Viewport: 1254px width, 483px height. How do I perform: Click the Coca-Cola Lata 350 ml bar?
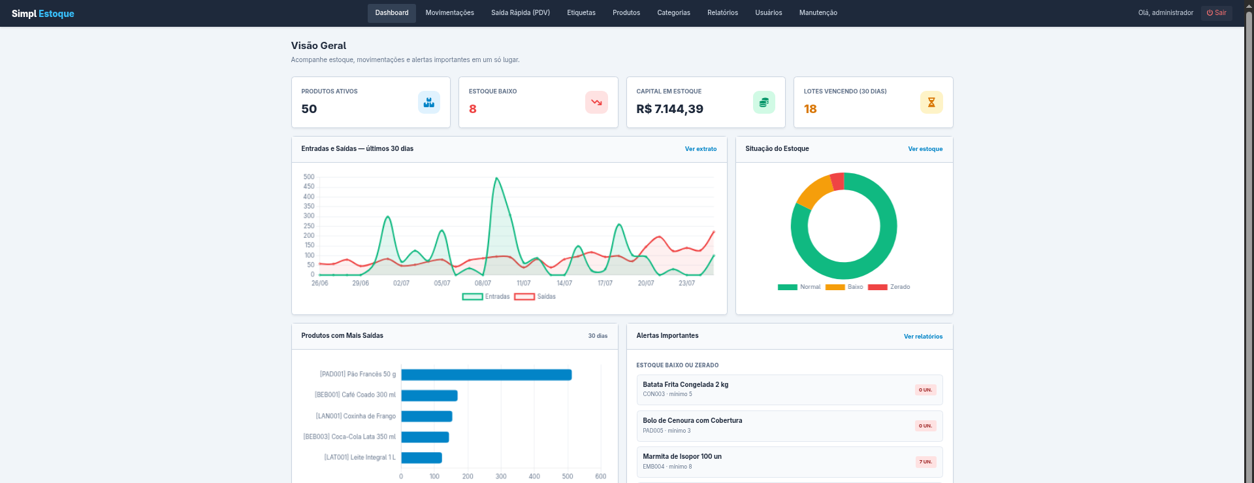[425, 437]
